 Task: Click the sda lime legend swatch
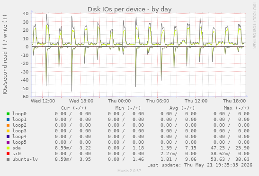point(8,148)
